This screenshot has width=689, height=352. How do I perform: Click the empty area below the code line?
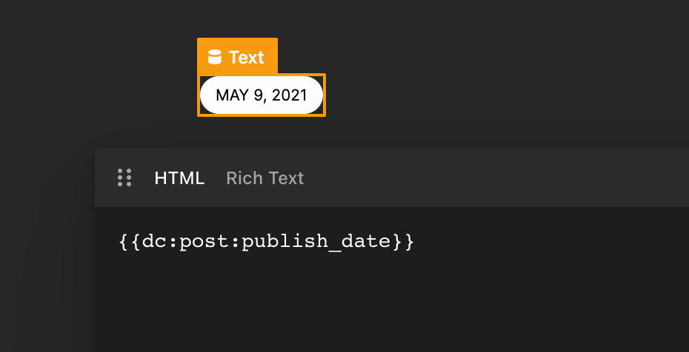point(370,303)
